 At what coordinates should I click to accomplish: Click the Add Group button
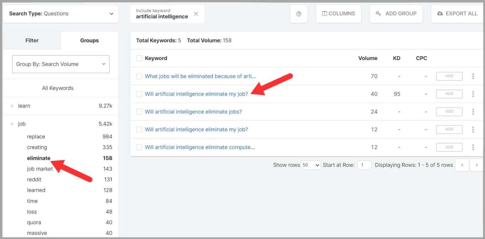(x=396, y=14)
